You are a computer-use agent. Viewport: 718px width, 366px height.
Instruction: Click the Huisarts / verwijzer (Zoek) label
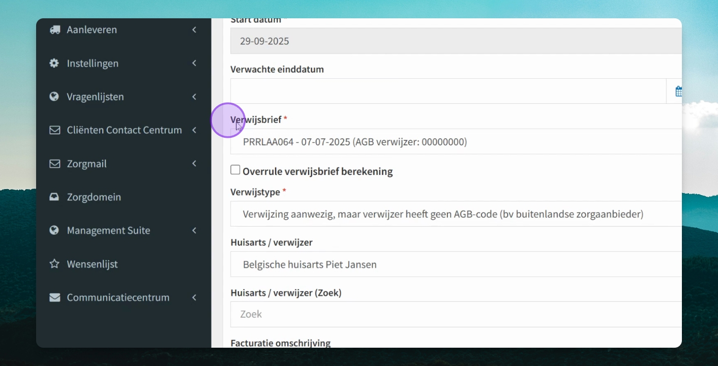[x=286, y=293]
